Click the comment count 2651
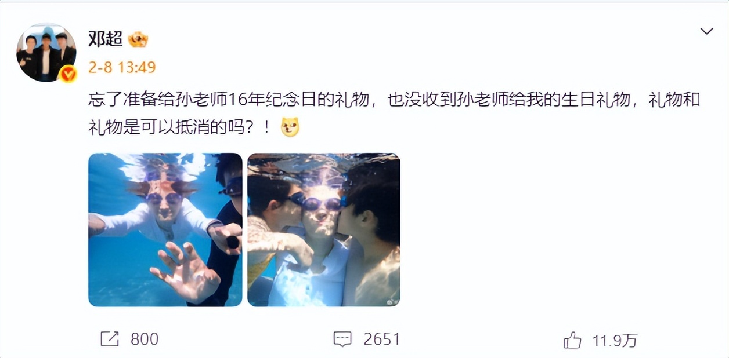Viewport: 729px width, 358px height. (382, 339)
